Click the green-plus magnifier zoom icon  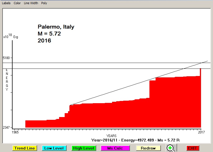click(171, 148)
